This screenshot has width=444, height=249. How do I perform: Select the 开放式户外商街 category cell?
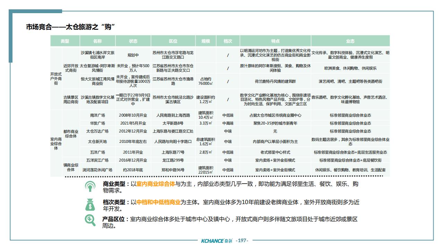(56, 79)
